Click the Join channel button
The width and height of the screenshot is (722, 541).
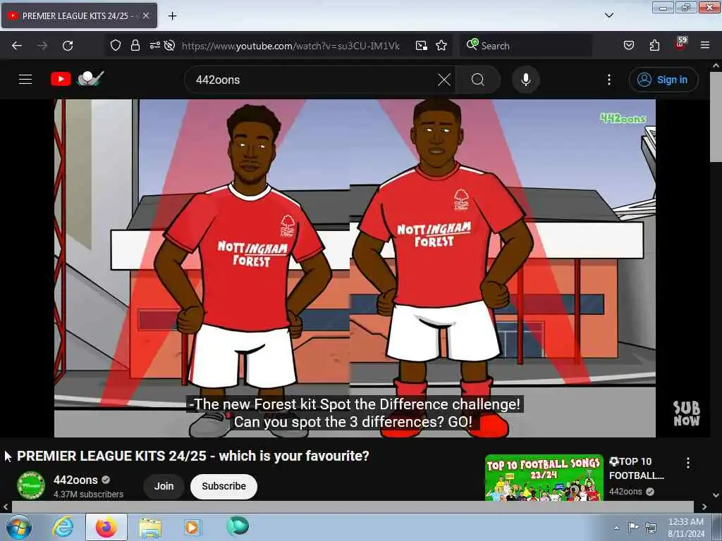(164, 486)
